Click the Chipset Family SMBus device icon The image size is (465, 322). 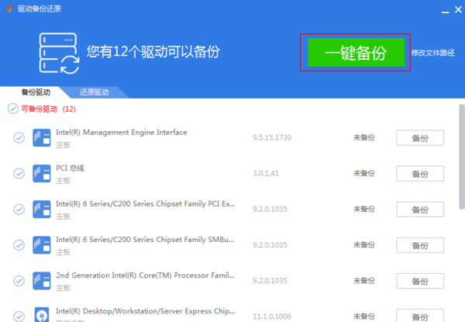42,245
